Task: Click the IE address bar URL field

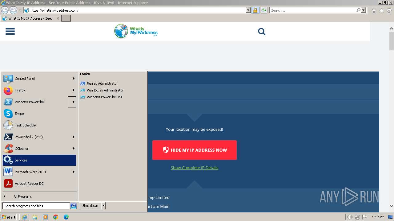Action: tap(138, 10)
